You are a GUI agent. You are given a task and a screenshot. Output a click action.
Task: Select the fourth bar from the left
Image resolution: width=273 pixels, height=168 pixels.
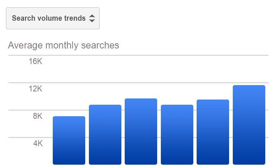tap(177, 135)
